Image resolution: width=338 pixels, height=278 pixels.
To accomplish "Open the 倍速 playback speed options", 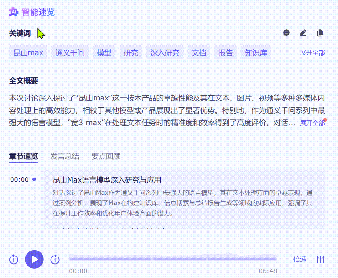I will [300, 259].
